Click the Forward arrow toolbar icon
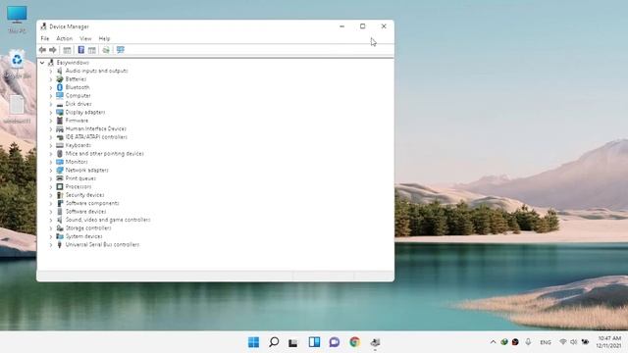 tap(53, 50)
